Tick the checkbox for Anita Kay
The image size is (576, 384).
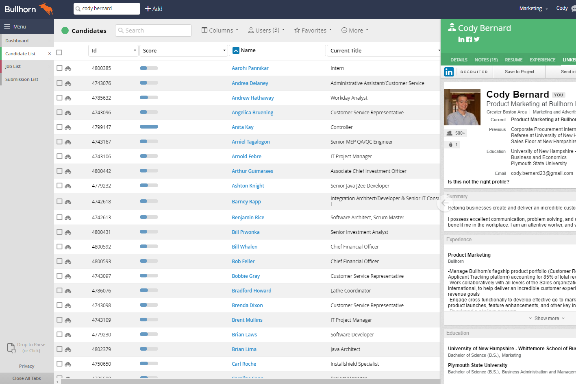click(59, 127)
